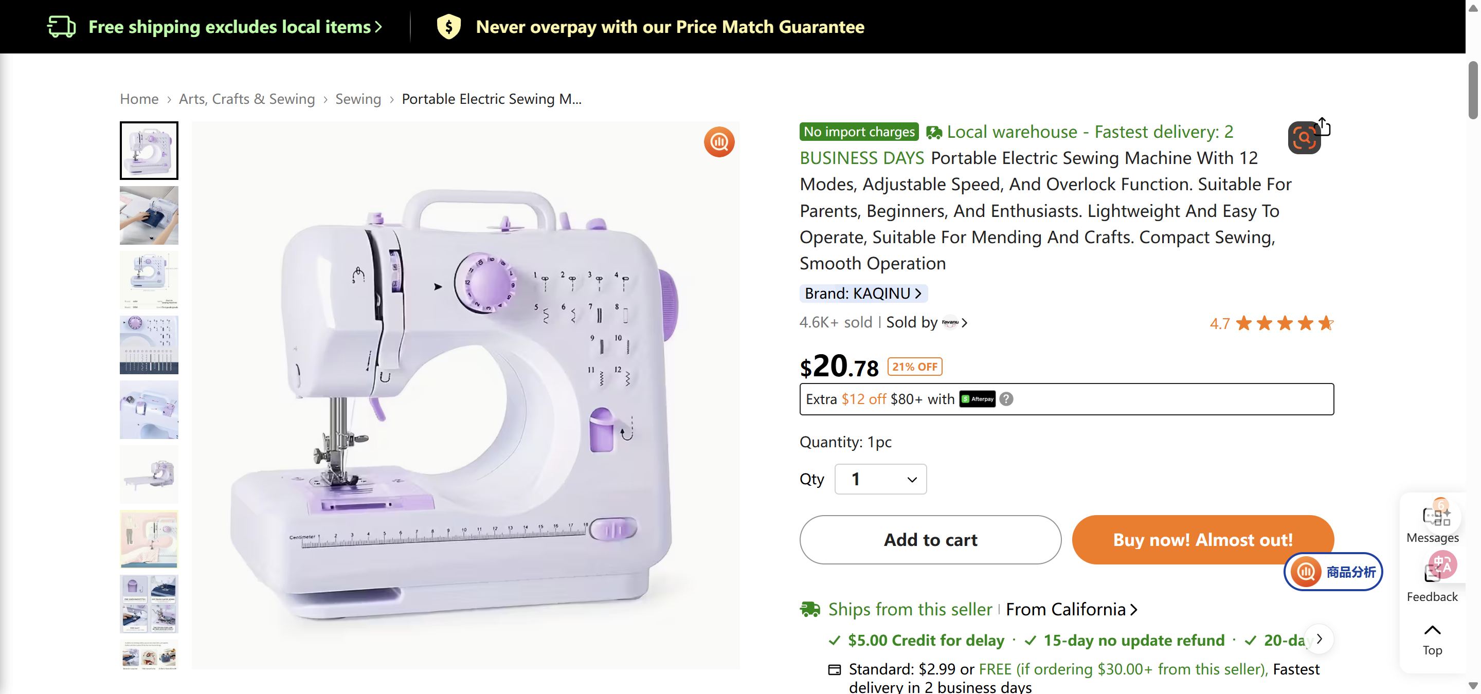Image resolution: width=1481 pixels, height=694 pixels.
Task: Select the sewing stitch diagram thumbnail
Action: pyautogui.click(x=149, y=345)
